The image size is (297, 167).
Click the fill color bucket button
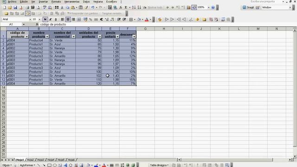(x=139, y=19)
